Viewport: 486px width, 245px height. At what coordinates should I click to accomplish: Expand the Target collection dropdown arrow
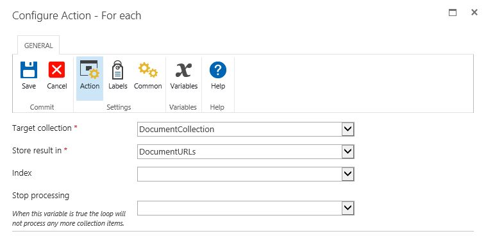pyautogui.click(x=348, y=129)
